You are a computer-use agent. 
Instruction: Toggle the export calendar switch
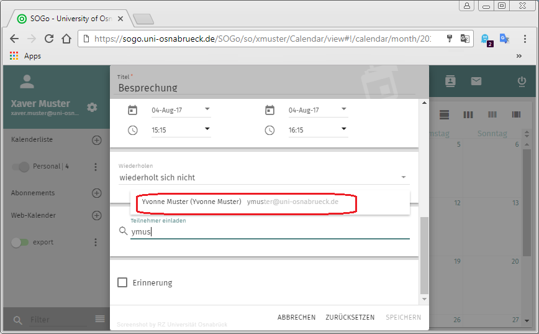pos(21,243)
